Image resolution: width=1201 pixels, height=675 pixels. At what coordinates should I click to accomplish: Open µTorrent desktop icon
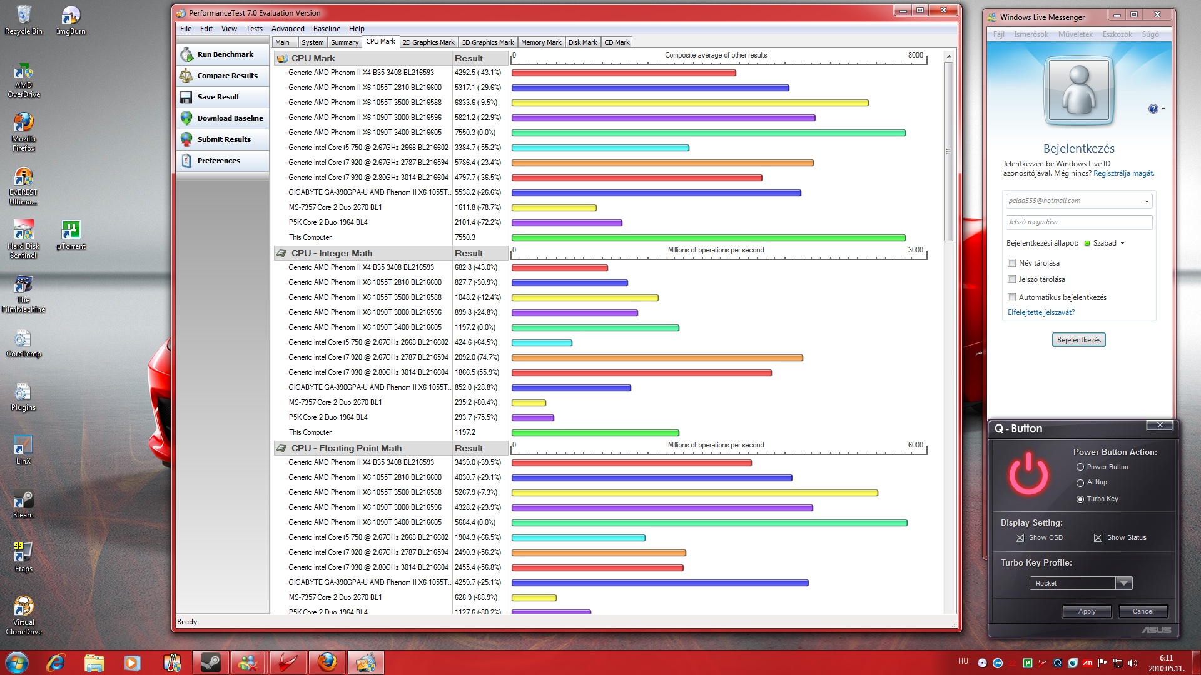point(71,235)
